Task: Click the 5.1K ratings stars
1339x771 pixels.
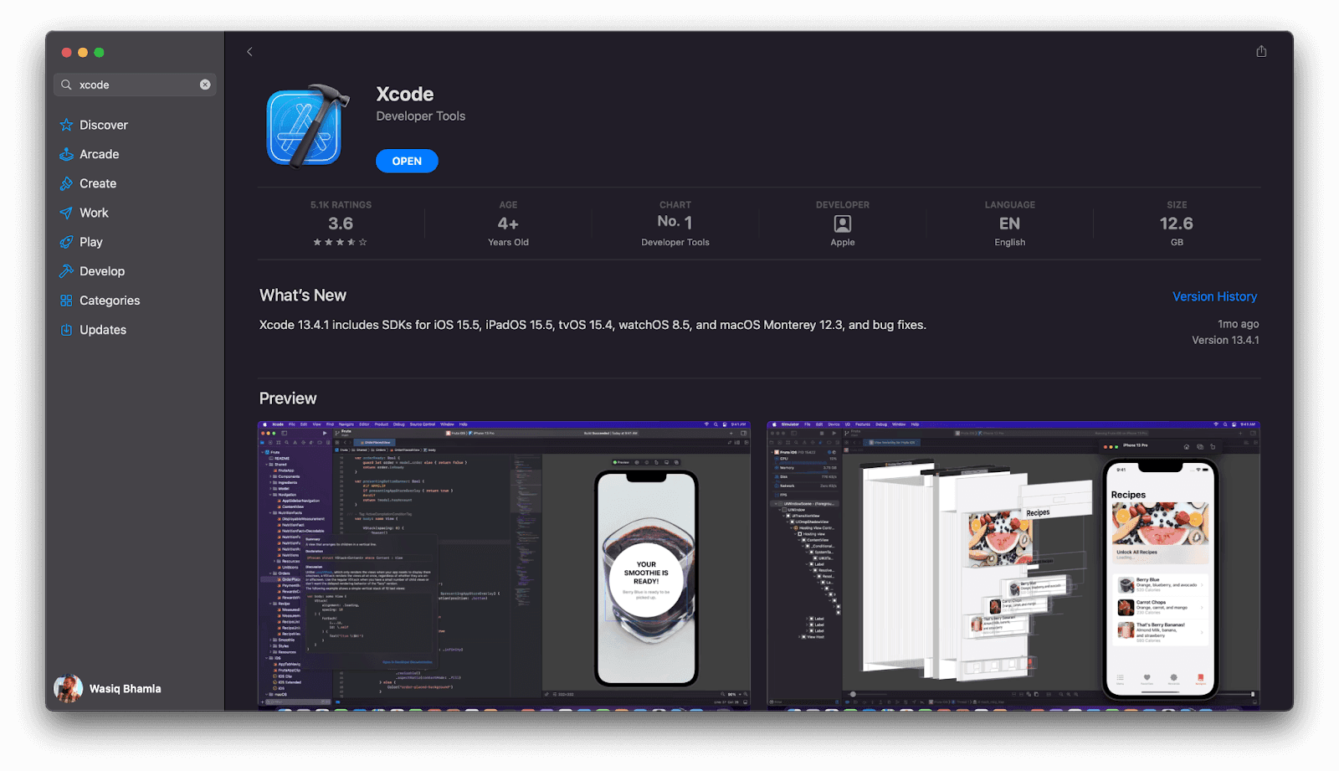Action: click(x=340, y=241)
